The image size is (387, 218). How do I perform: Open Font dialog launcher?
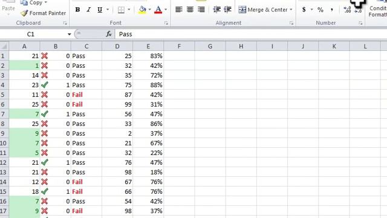[166, 23]
